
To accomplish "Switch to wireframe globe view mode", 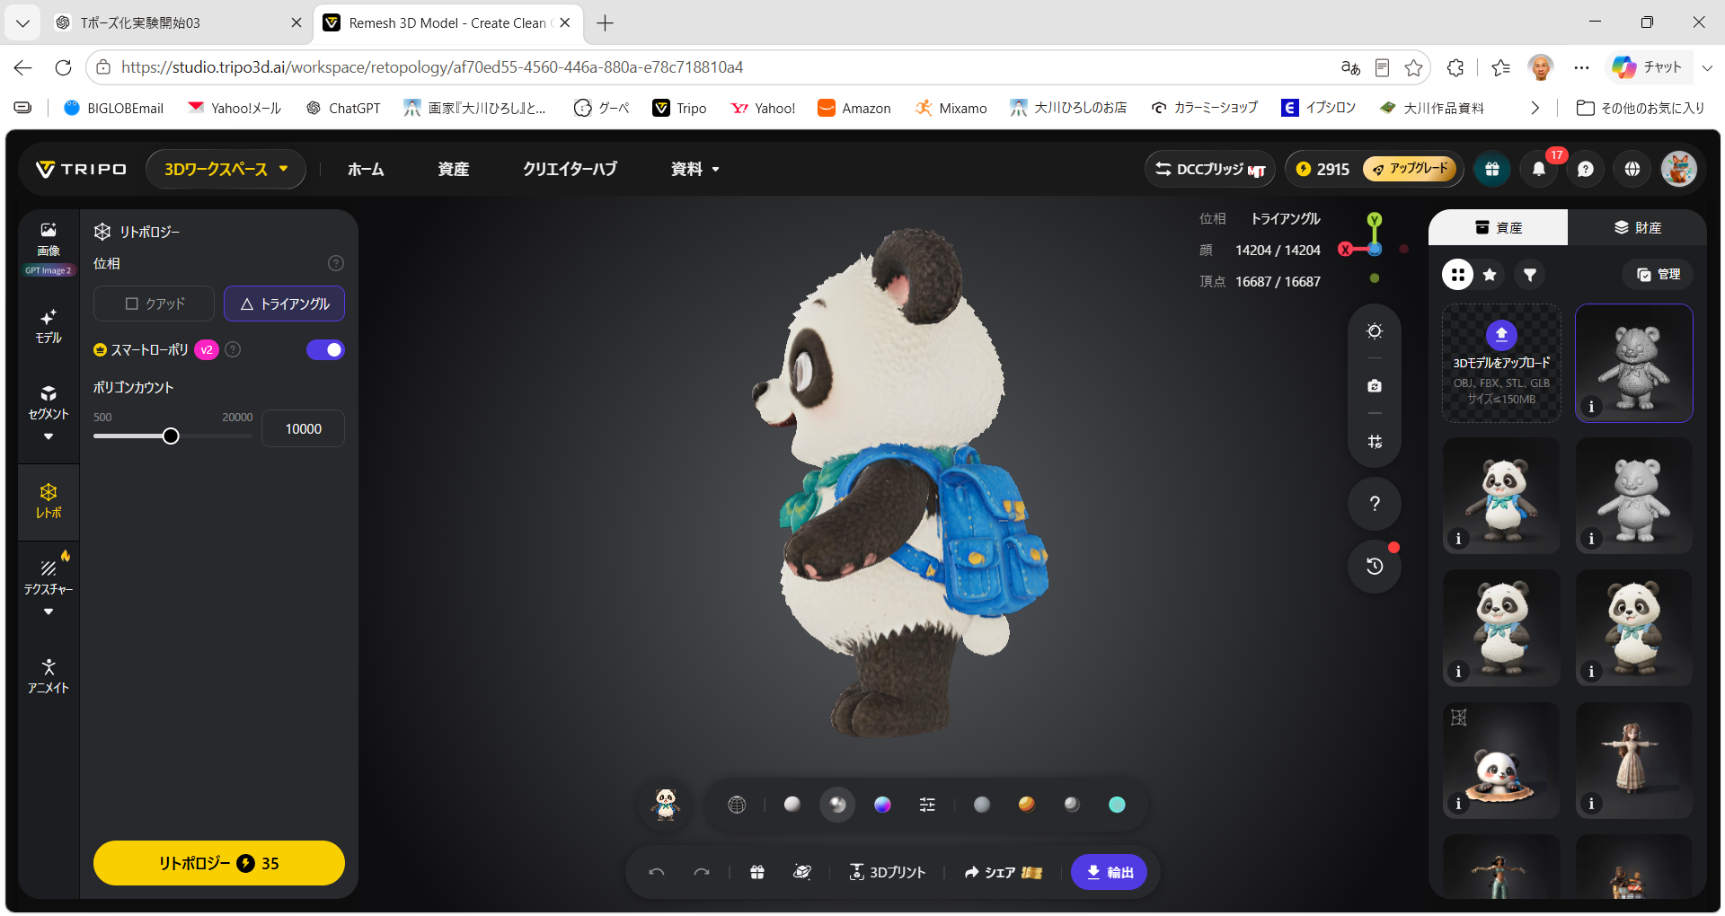I will coord(737,805).
